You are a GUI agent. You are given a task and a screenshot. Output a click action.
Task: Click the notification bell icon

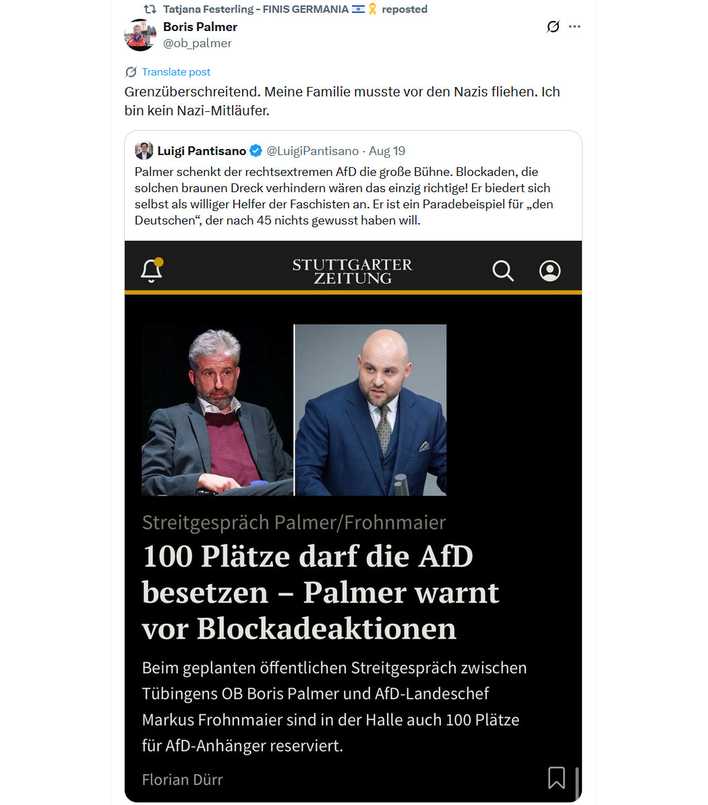[152, 270]
